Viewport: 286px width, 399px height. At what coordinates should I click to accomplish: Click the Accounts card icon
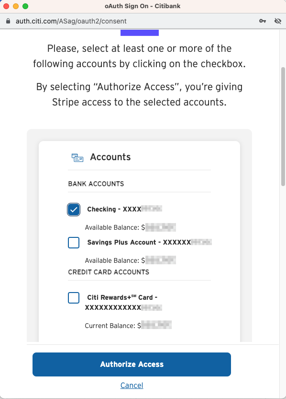tap(77, 157)
